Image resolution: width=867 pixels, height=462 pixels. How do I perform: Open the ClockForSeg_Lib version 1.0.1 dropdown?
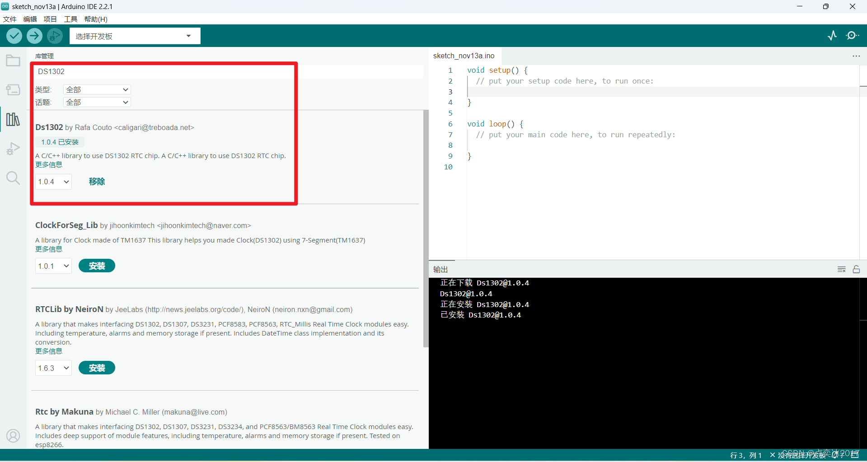[x=53, y=266]
